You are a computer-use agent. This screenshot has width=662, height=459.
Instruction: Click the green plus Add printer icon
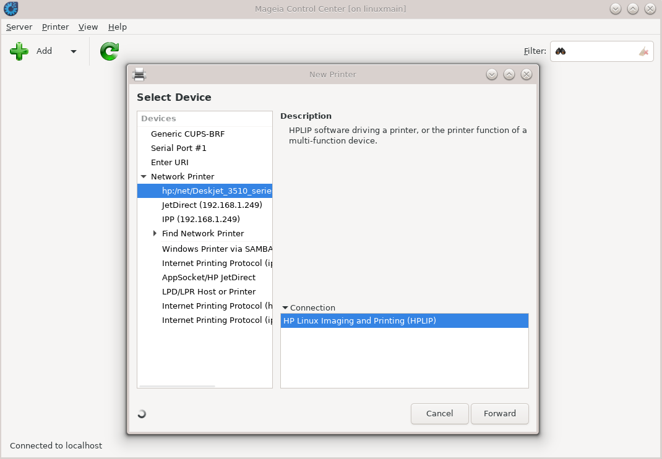19,51
